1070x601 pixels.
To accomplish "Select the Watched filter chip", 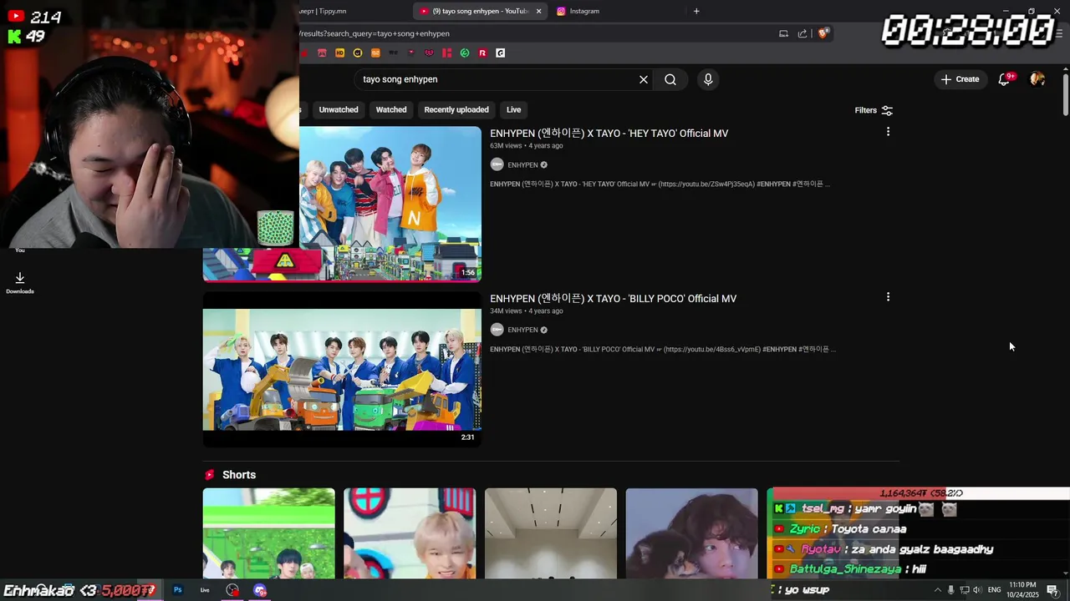I will point(391,109).
